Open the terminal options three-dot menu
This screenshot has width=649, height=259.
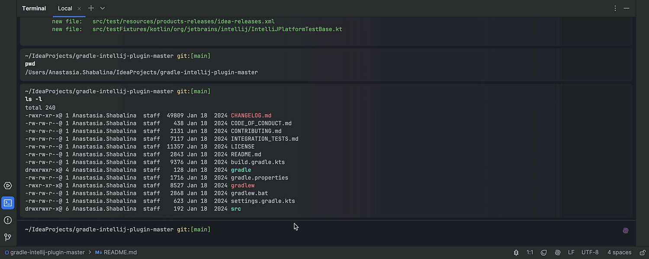pyautogui.click(x=615, y=8)
